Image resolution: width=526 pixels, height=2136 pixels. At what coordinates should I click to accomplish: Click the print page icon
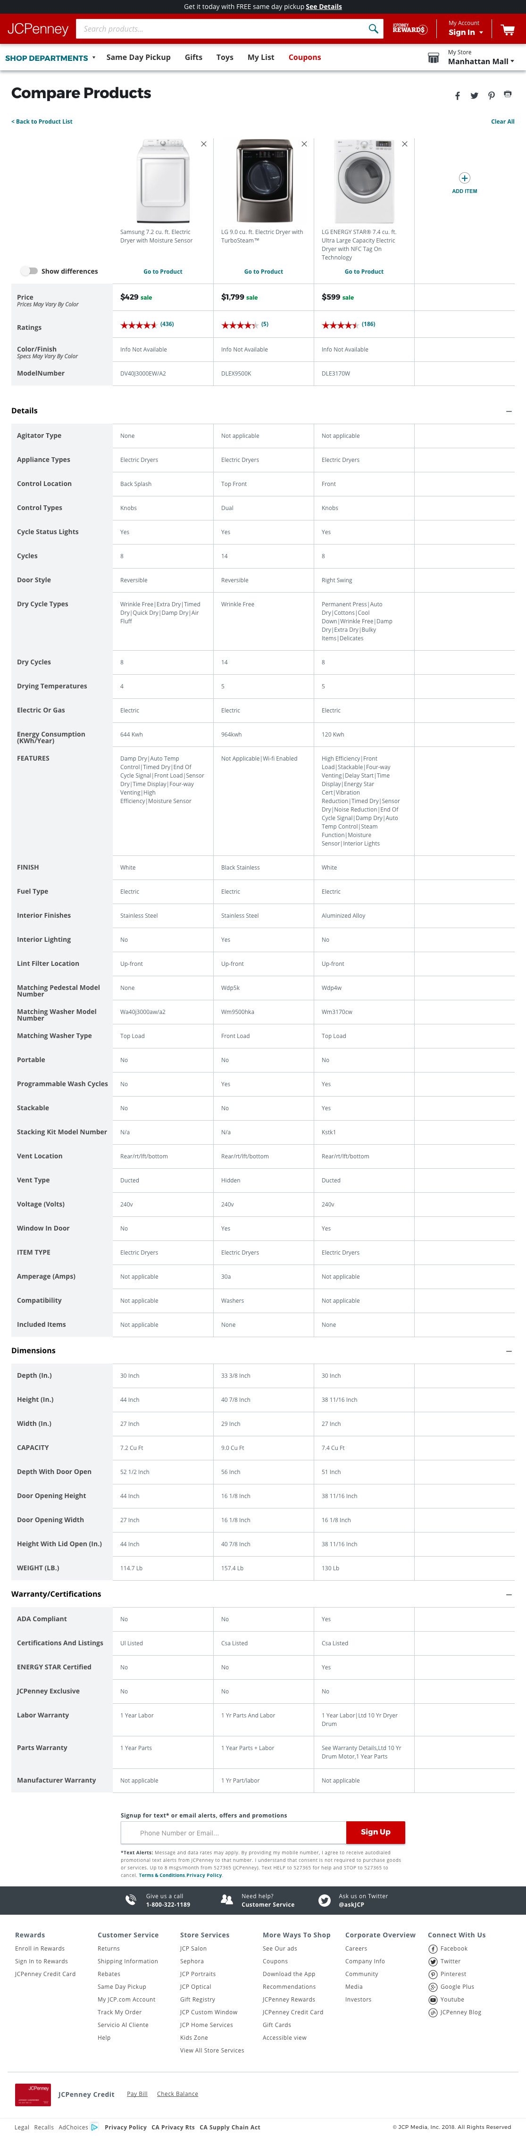tap(508, 94)
